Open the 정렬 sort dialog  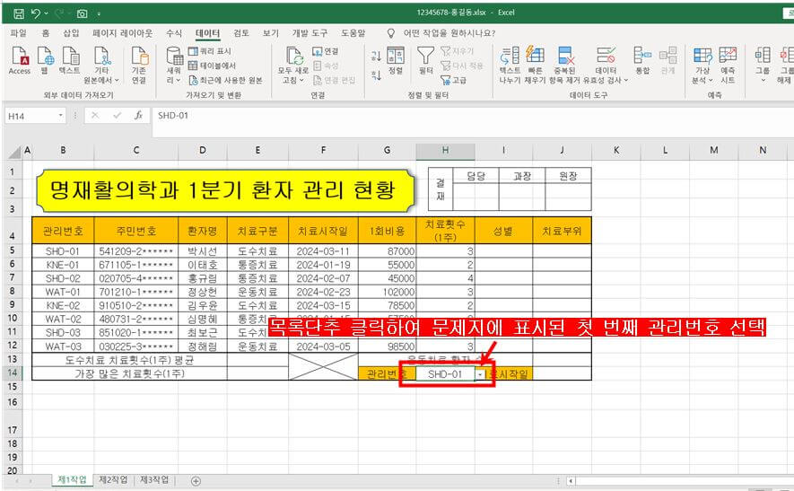tap(396, 60)
